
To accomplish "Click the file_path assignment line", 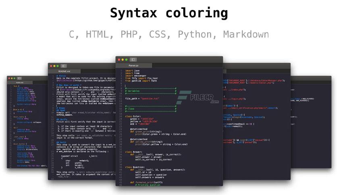I will coord(142,99).
